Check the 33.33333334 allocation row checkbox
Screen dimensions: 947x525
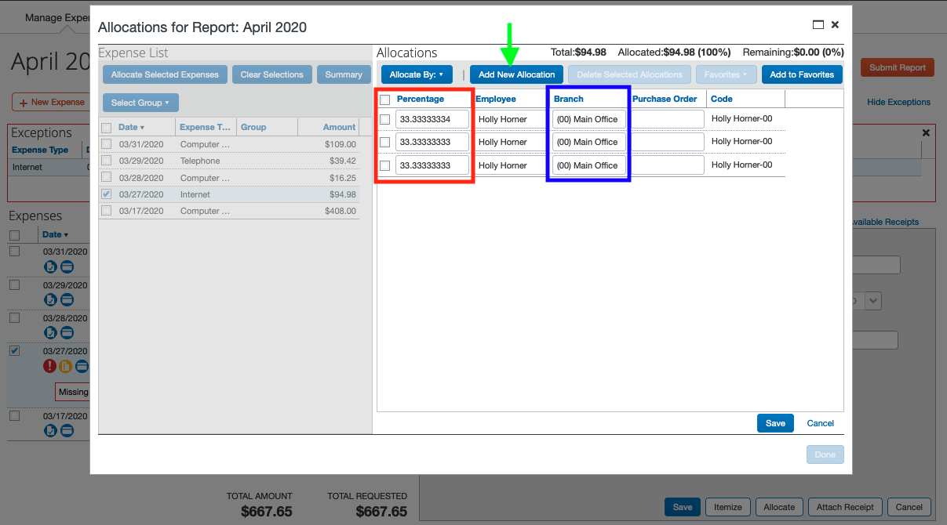384,119
